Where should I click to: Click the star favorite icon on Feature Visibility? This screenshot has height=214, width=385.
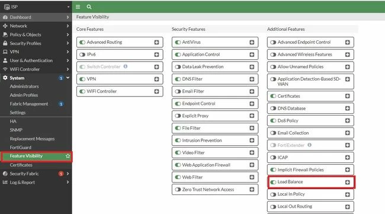click(68, 156)
